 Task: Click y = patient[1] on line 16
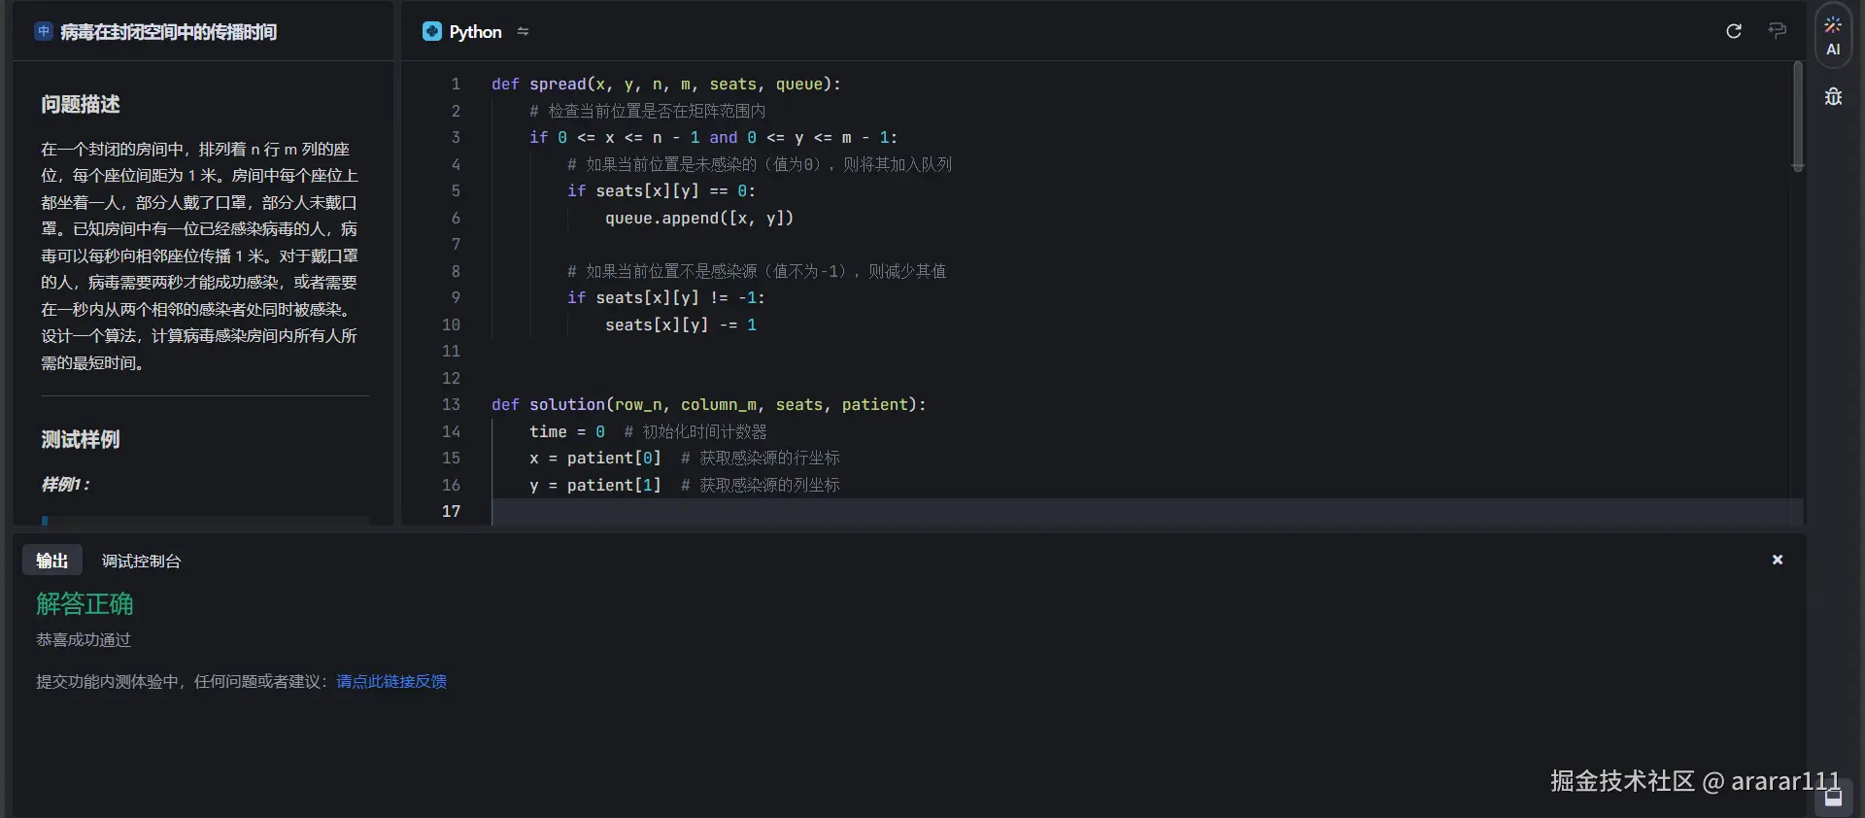click(595, 485)
